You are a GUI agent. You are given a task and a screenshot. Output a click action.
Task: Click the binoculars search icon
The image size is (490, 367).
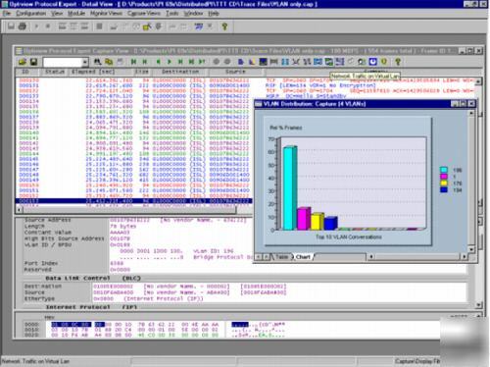point(97,62)
